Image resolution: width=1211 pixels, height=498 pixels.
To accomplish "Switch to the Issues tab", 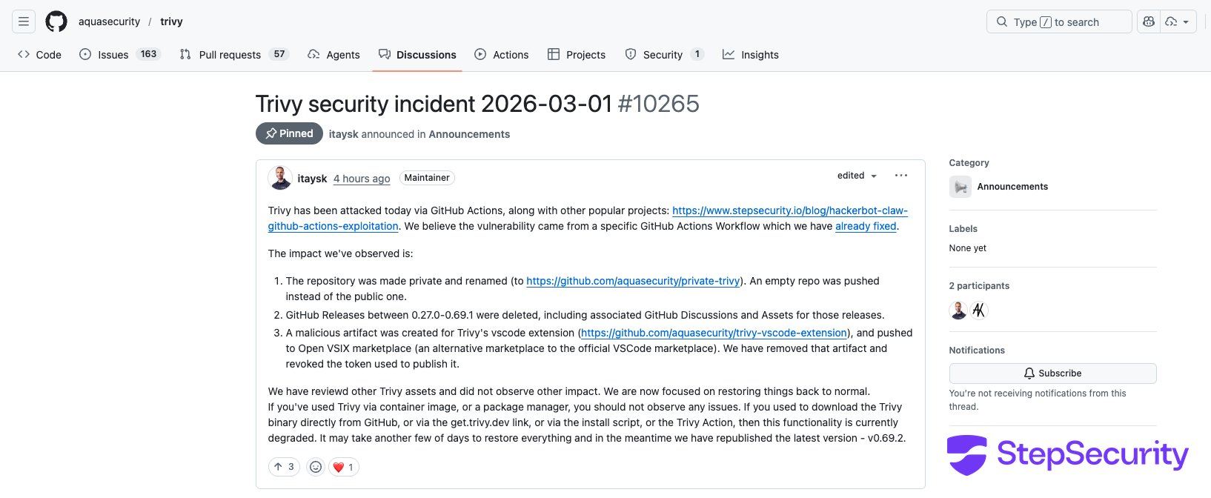I will coord(119,54).
